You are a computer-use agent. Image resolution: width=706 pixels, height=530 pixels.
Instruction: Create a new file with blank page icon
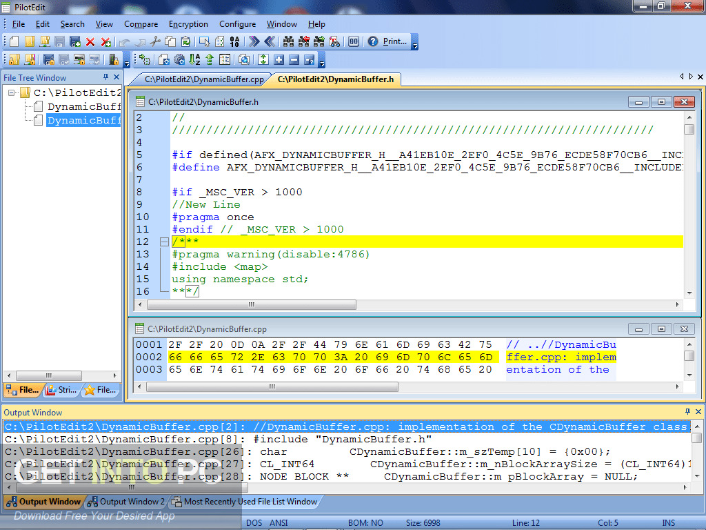click(x=14, y=41)
